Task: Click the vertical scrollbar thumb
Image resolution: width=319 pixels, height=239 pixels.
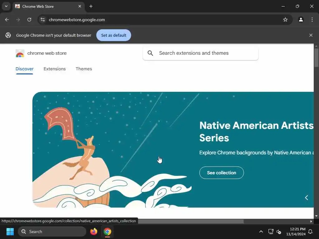Action: (316, 57)
